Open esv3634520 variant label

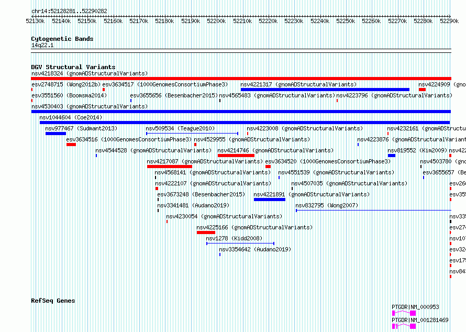pos(328,161)
